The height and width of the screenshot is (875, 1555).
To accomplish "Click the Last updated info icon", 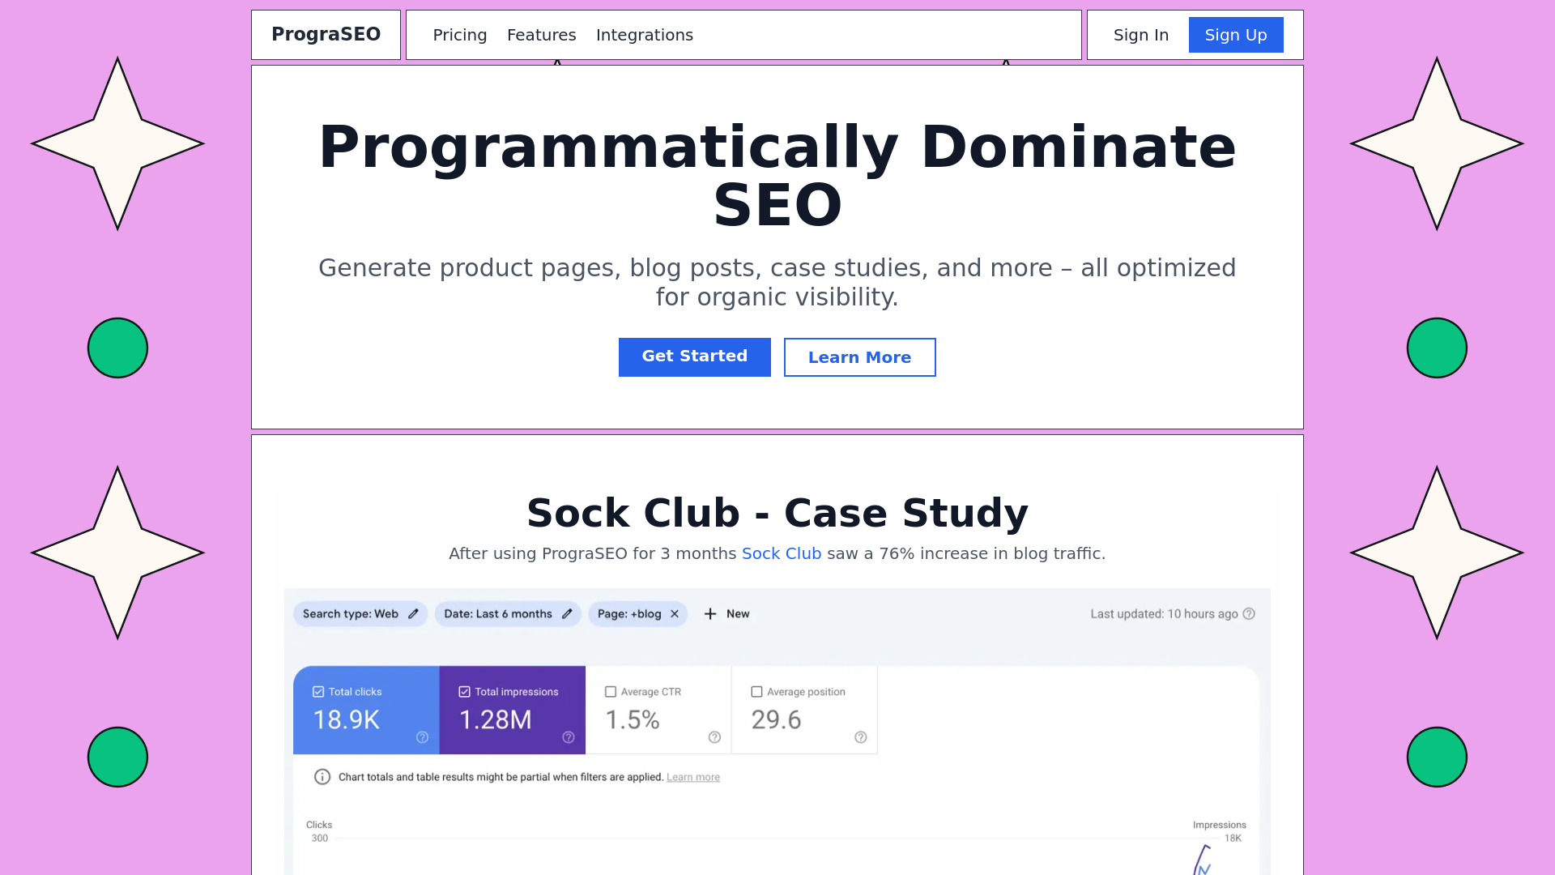I will [1250, 613].
